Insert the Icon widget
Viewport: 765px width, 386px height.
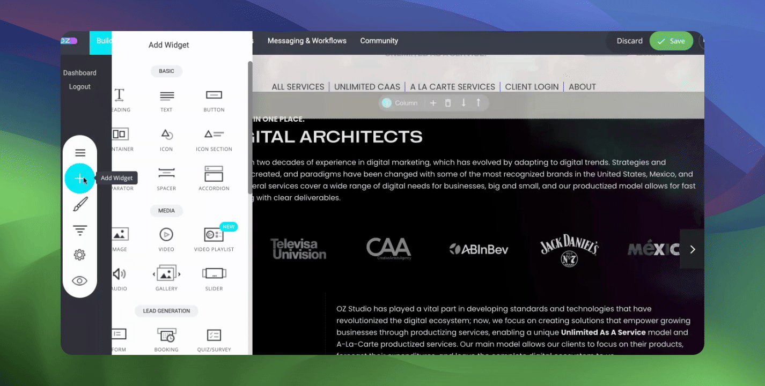click(166, 139)
